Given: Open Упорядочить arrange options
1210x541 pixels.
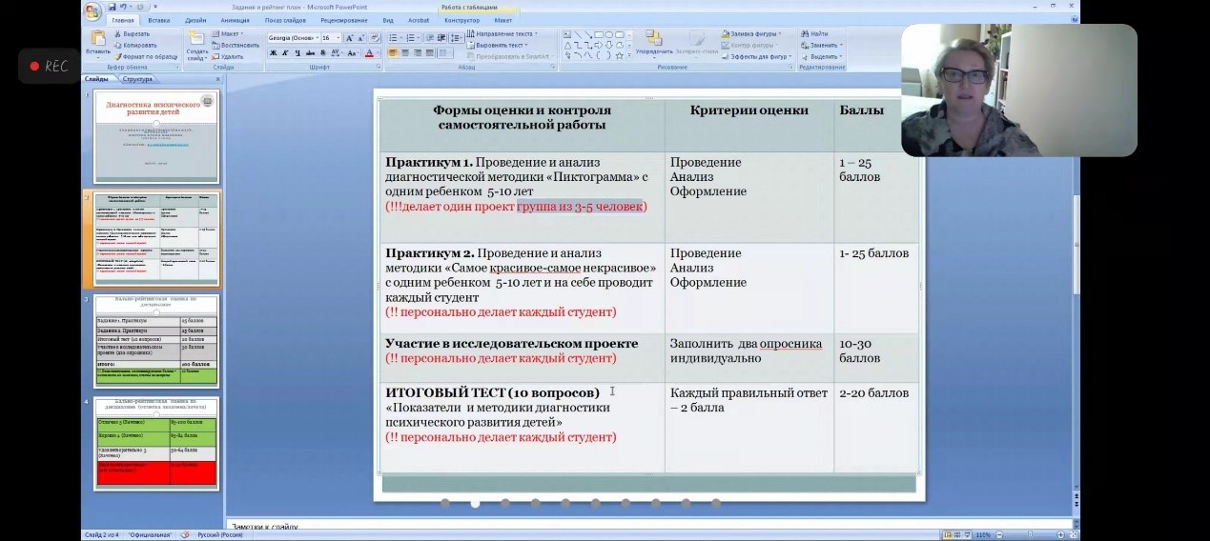Looking at the screenshot, I should [x=653, y=42].
